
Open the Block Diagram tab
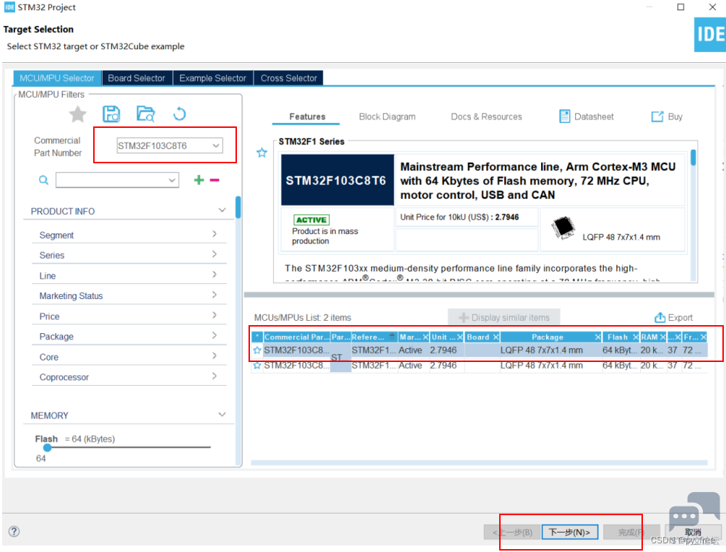387,117
